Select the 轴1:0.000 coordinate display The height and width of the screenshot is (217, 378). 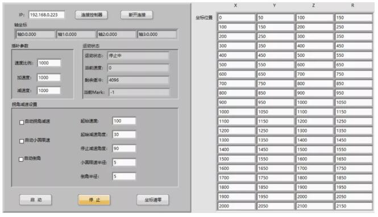[76, 35]
